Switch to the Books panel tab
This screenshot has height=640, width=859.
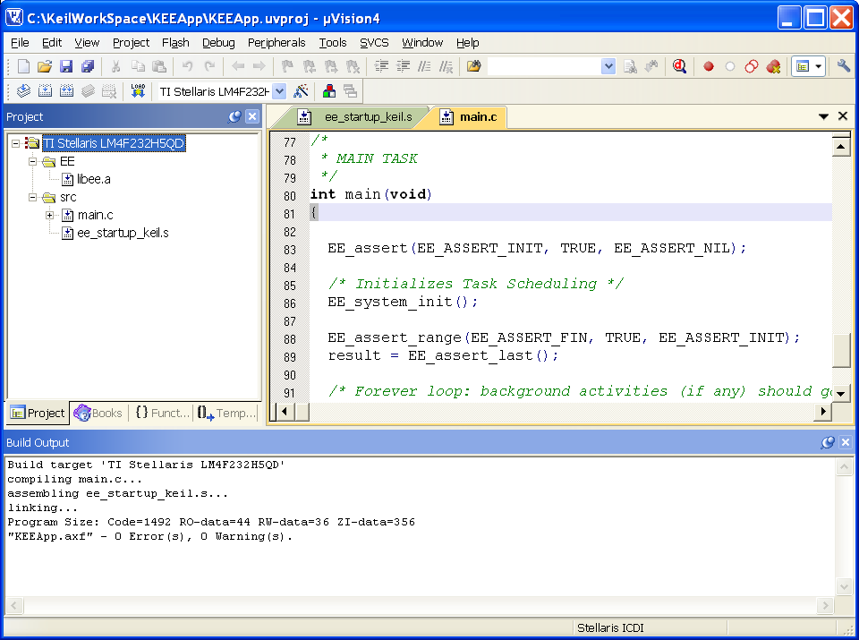98,413
